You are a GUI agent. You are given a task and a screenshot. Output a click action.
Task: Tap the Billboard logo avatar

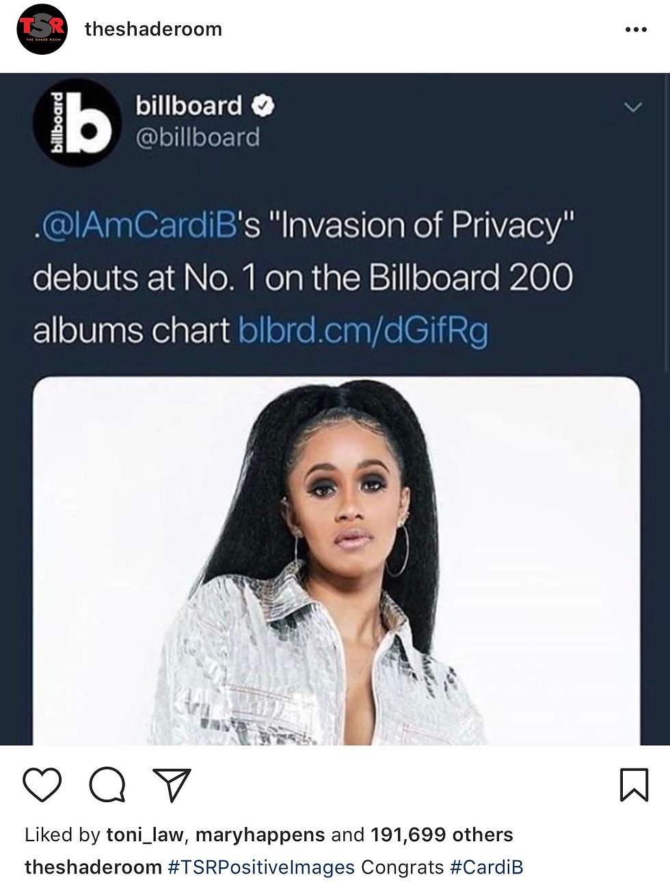pos(77,123)
